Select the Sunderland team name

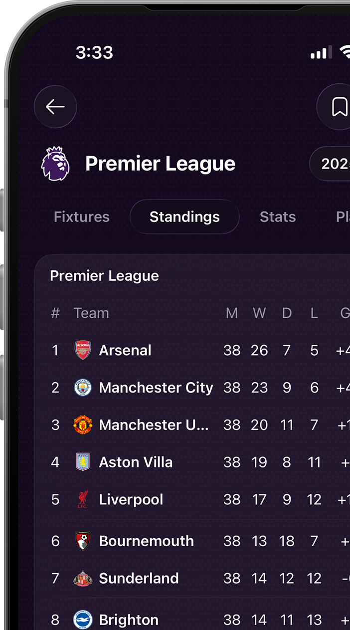[139, 578]
